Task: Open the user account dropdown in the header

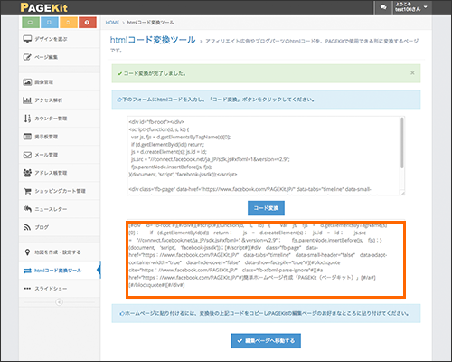Action: pyautogui.click(x=412, y=7)
